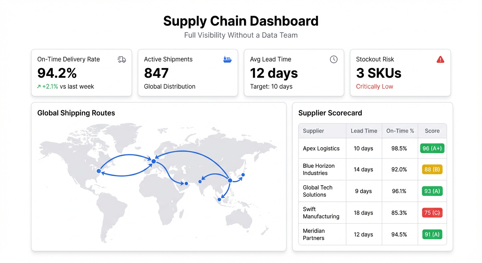Screen dimensions: 482x263
Task: Click the Lead Time column header
Action: coord(364,131)
